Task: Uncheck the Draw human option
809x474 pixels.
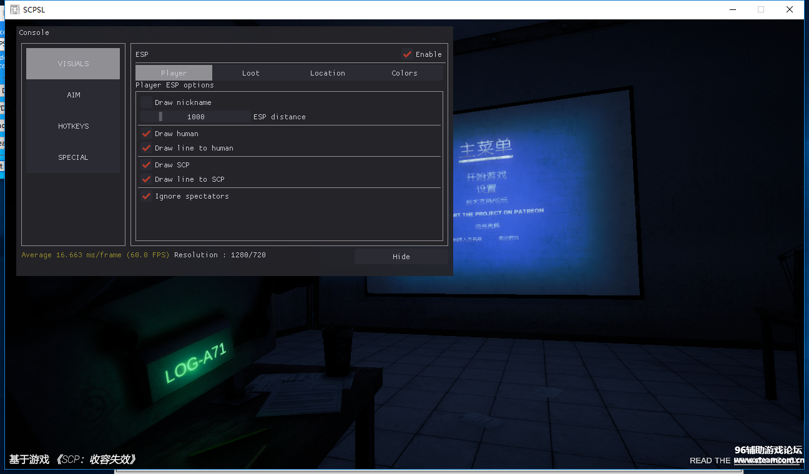Action: (x=146, y=134)
